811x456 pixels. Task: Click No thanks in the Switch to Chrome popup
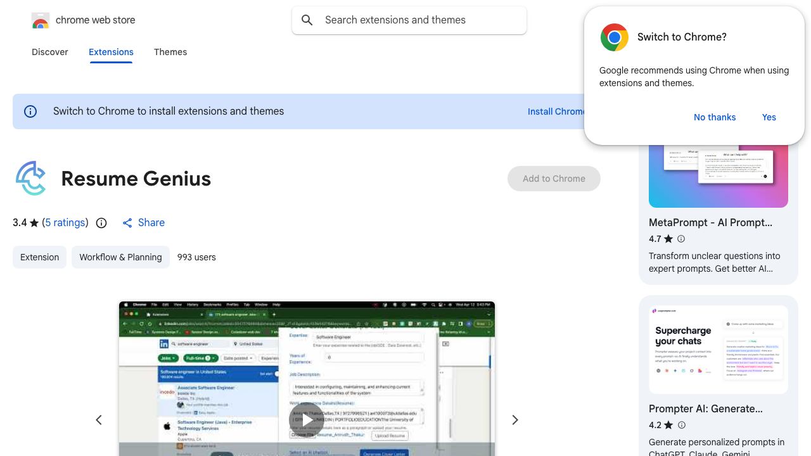(x=715, y=117)
